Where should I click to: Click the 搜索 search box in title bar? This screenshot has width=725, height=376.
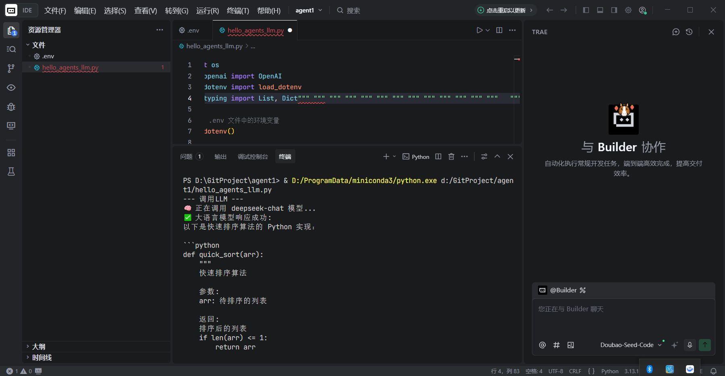[349, 10]
